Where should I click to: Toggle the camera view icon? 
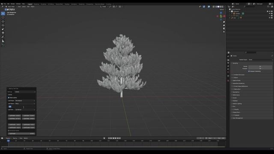coord(224,29)
